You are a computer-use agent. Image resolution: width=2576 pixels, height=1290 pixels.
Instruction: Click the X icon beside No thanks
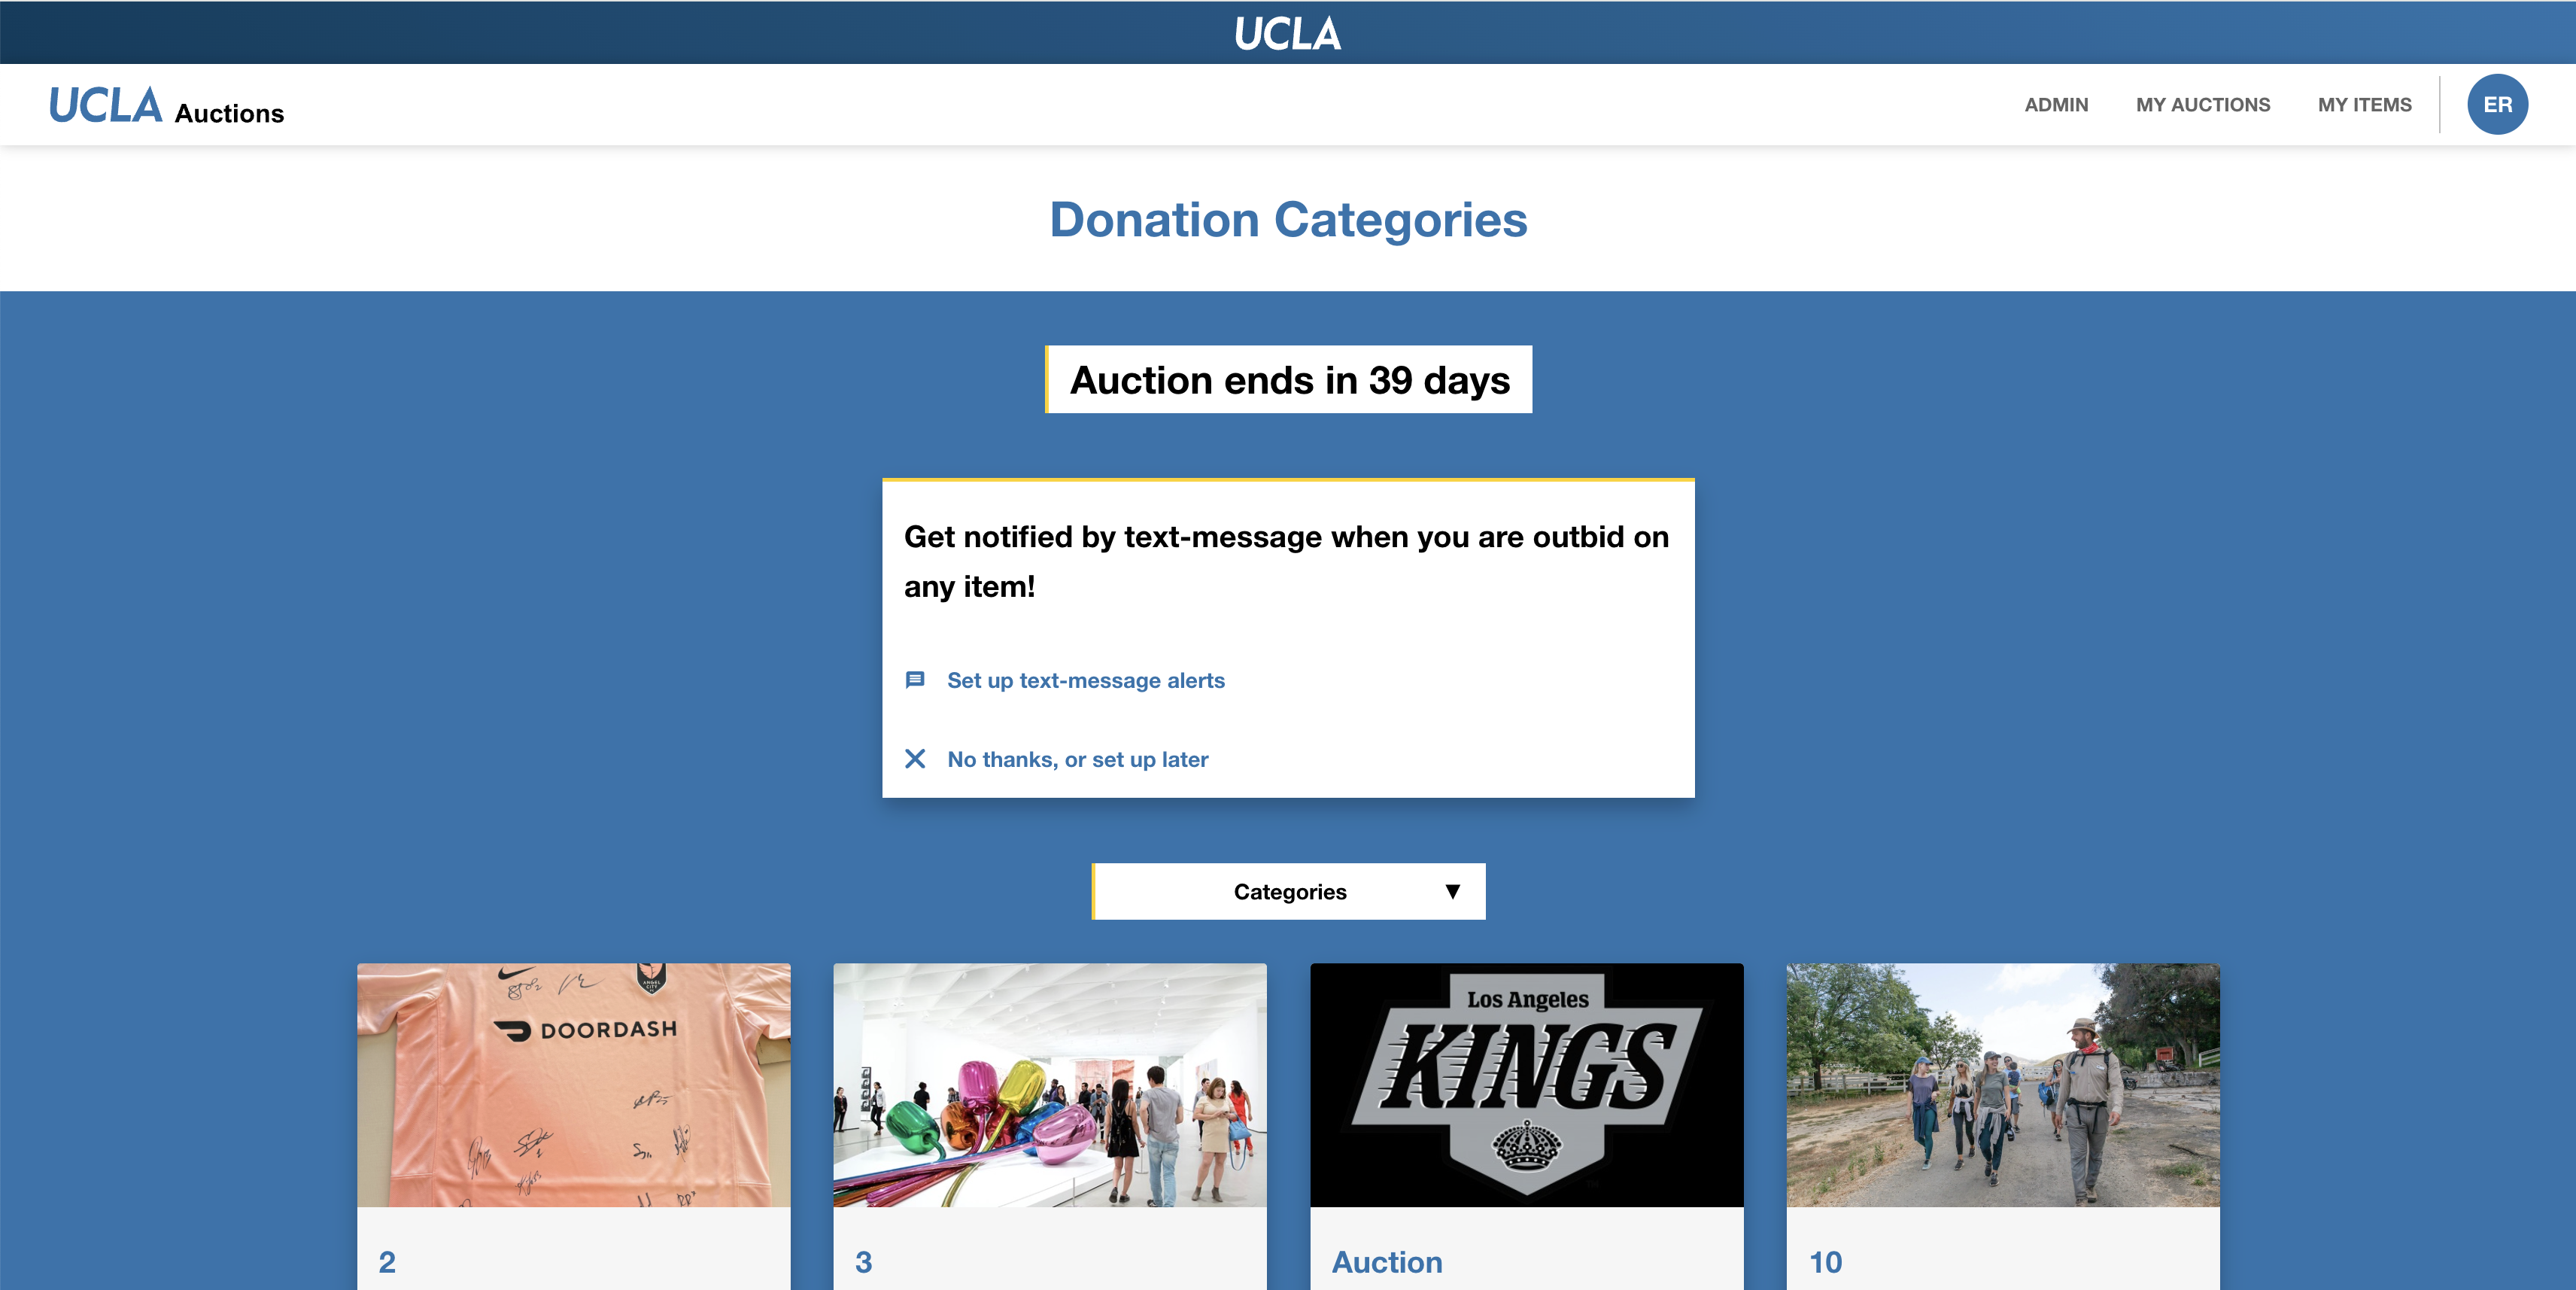(914, 759)
